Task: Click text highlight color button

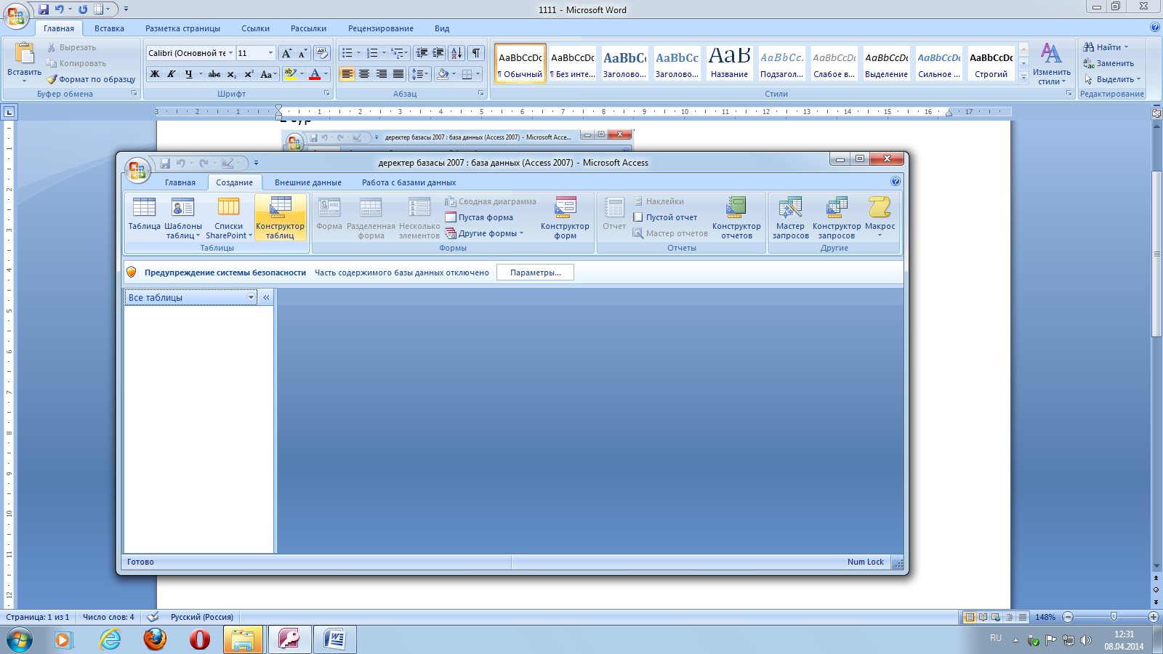Action: [x=290, y=74]
